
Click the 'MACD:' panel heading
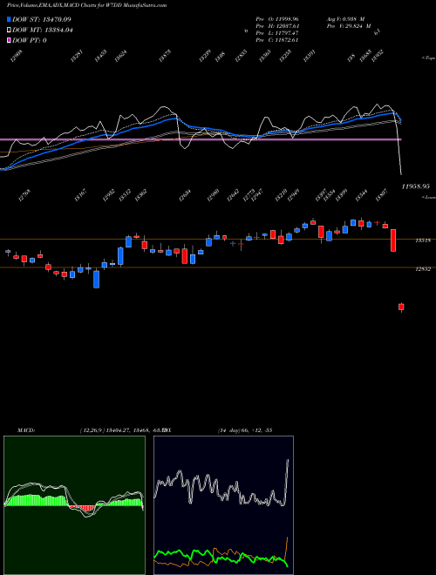click(26, 430)
